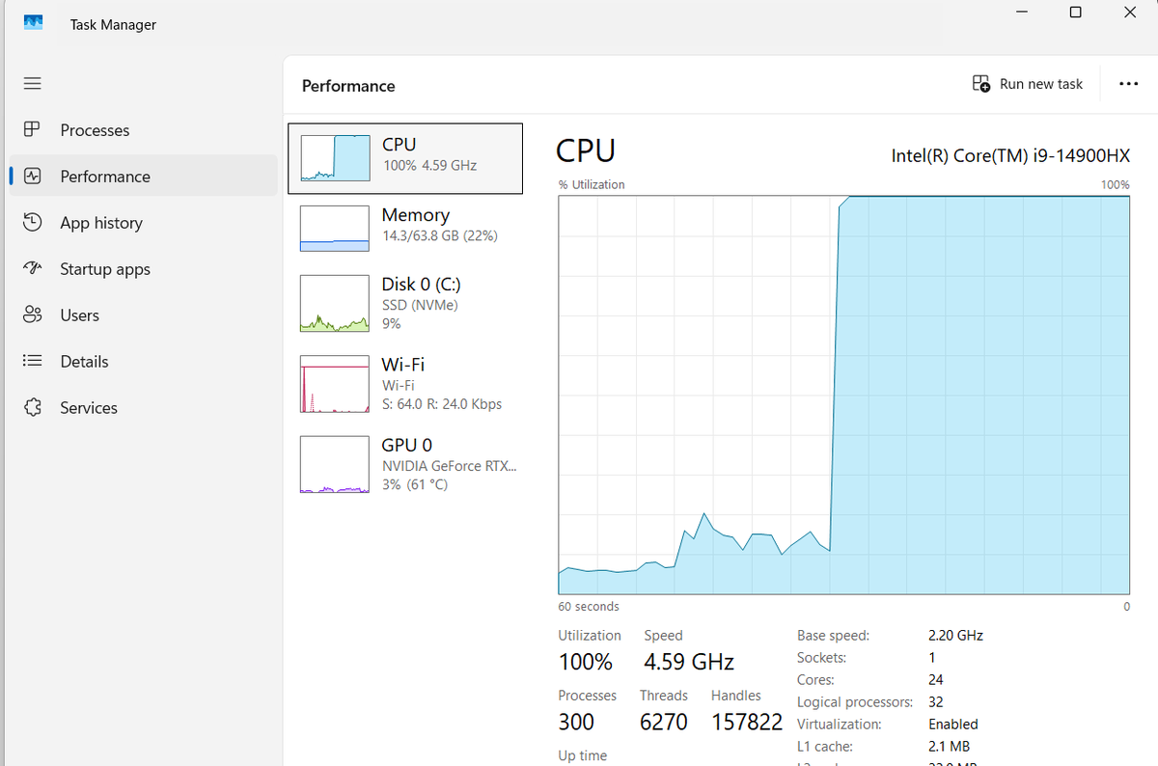This screenshot has width=1158, height=766.
Task: Select GPU 0 NVIDIA GeForce entry
Action: 405,464
